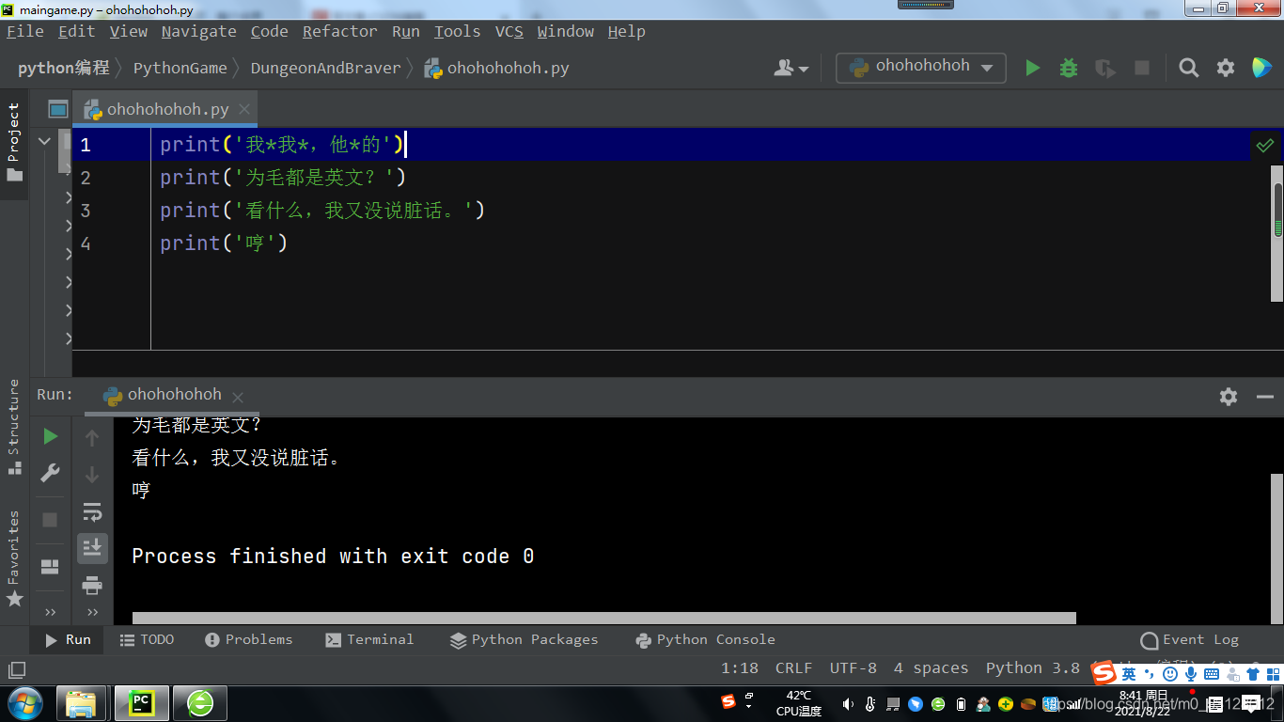This screenshot has height=722, width=1284.
Task: Toggle Sogou IME English/Chinese mode
Action: [x=1128, y=674]
